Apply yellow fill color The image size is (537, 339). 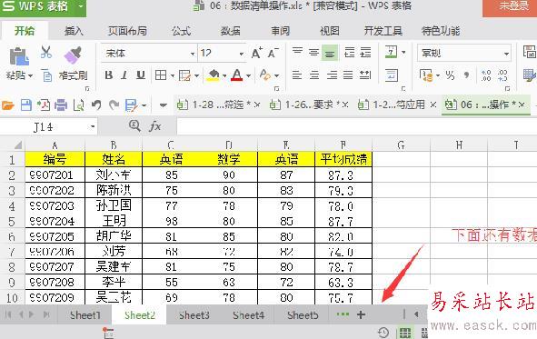click(x=213, y=75)
